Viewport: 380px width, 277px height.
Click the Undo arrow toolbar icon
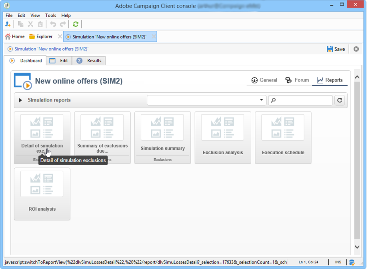click(53, 24)
